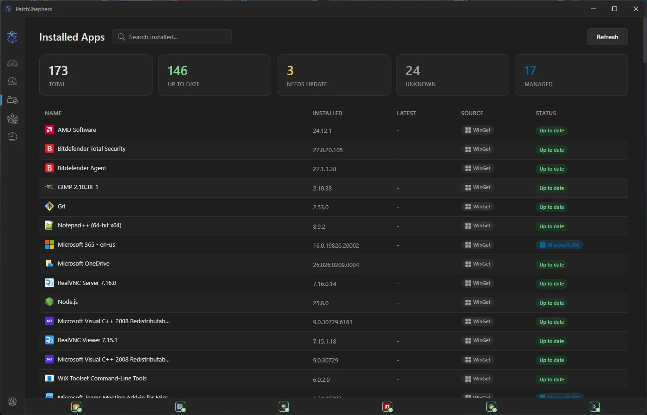Select the 146 Up To Date card

coord(214,75)
